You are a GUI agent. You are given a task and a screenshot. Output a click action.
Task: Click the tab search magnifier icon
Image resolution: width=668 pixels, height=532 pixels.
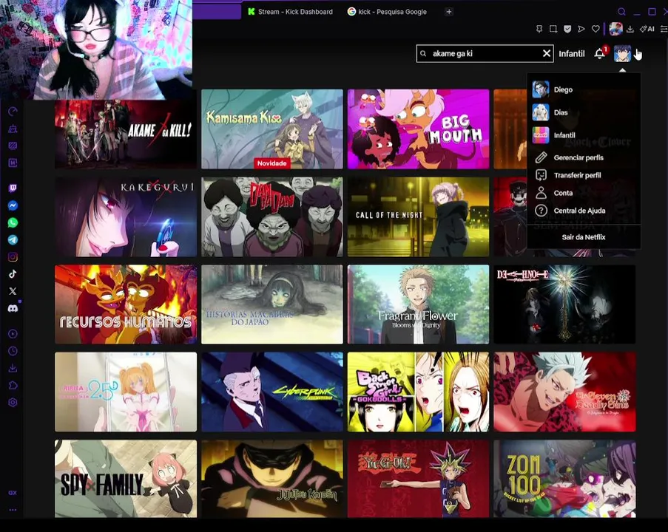click(x=621, y=12)
